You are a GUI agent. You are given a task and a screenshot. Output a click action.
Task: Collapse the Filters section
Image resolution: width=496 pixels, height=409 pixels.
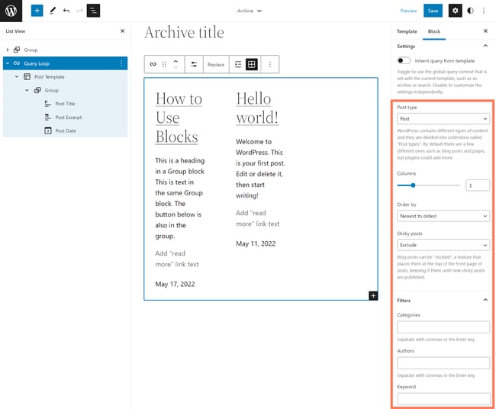coord(485,300)
